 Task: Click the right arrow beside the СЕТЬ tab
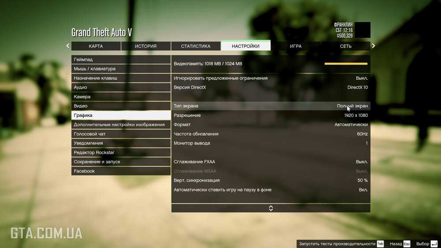tap(374, 46)
